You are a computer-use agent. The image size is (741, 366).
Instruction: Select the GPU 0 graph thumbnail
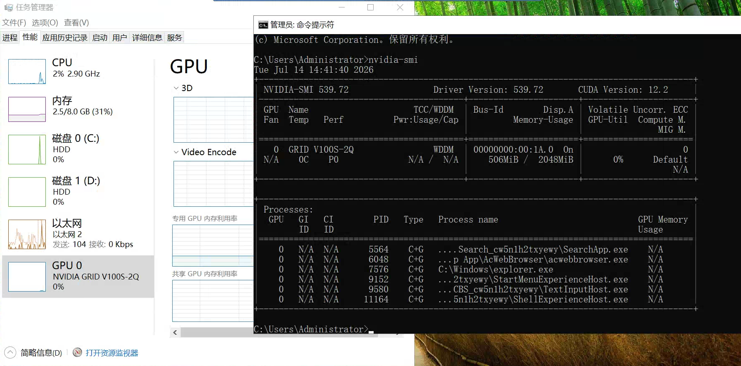point(27,277)
